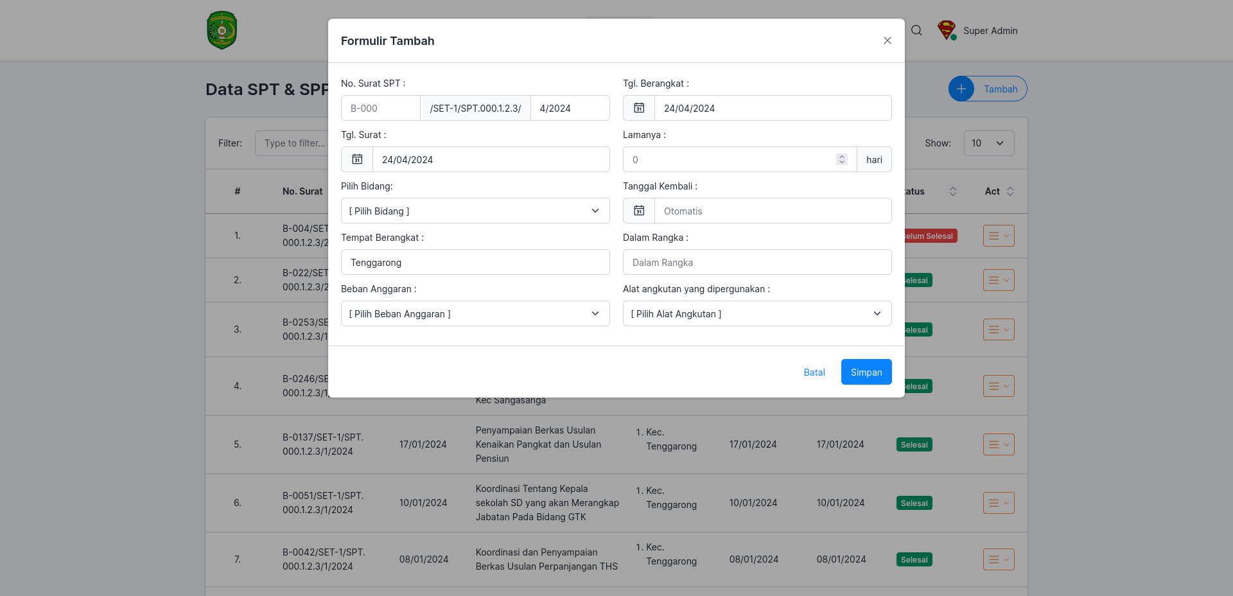Click the green shield logo
The image size is (1233, 596).
coord(222,30)
